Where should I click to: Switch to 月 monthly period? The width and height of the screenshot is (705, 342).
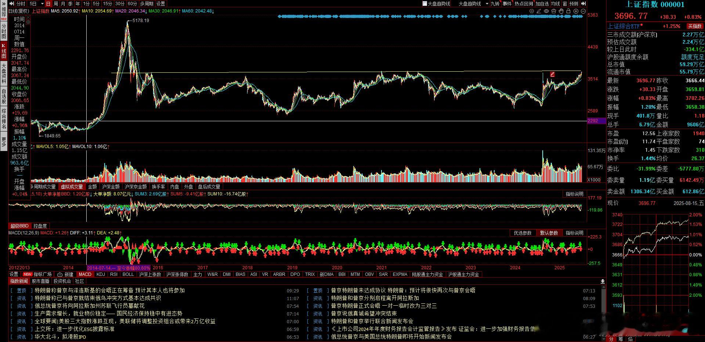[63, 4]
